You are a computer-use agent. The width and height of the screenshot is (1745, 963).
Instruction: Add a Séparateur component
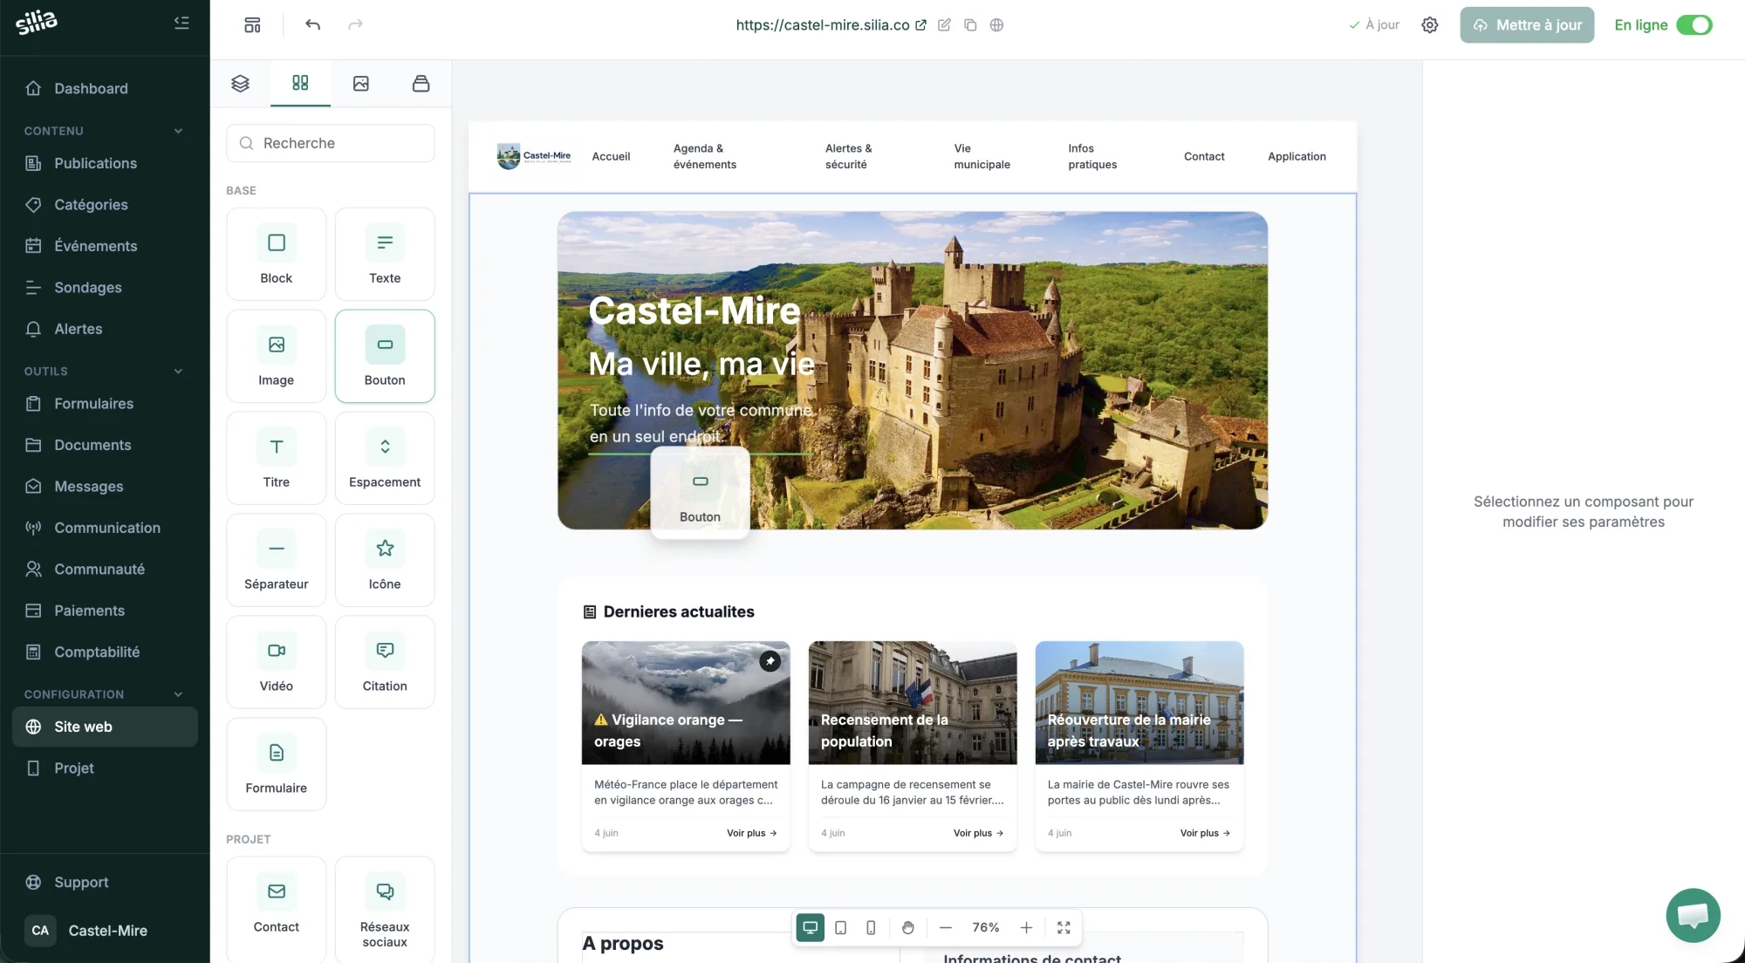pos(276,560)
